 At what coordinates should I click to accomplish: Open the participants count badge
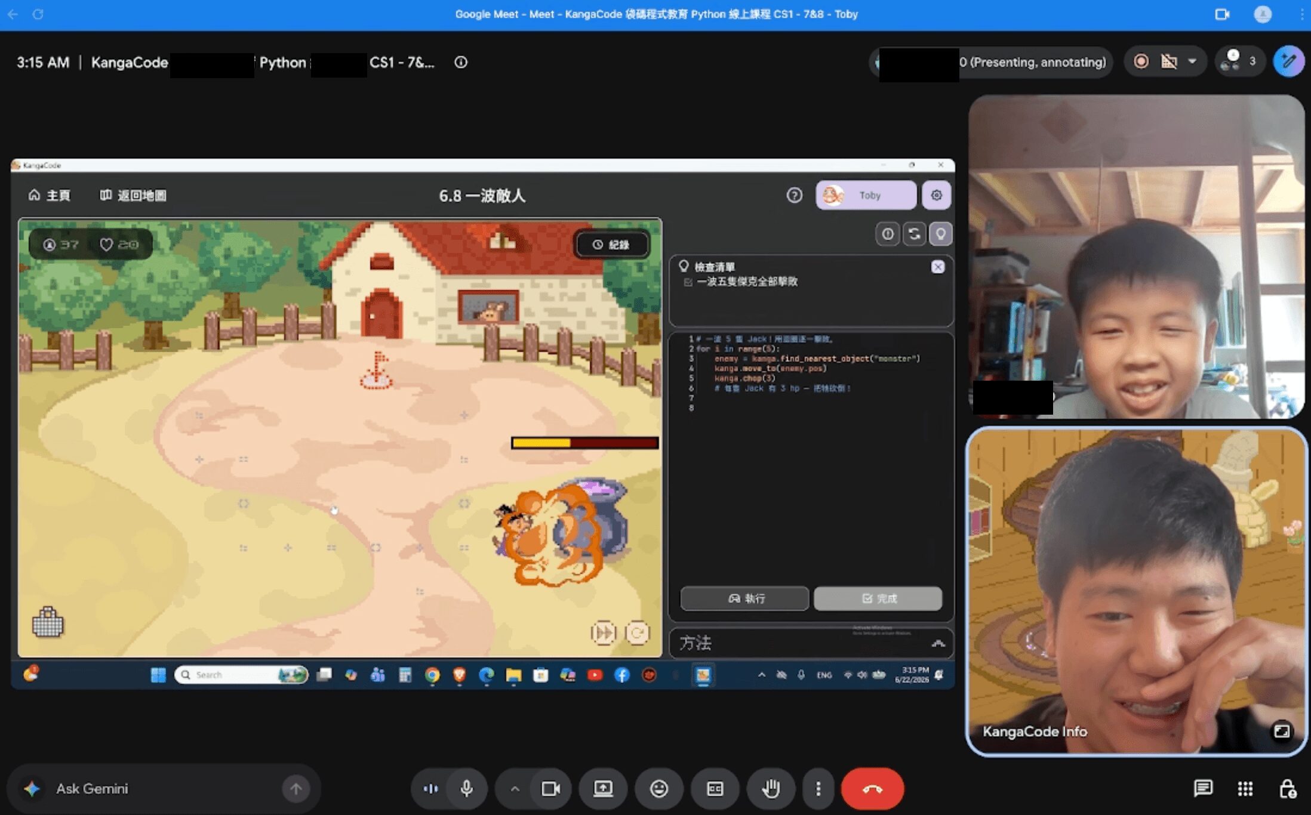pyautogui.click(x=1240, y=61)
